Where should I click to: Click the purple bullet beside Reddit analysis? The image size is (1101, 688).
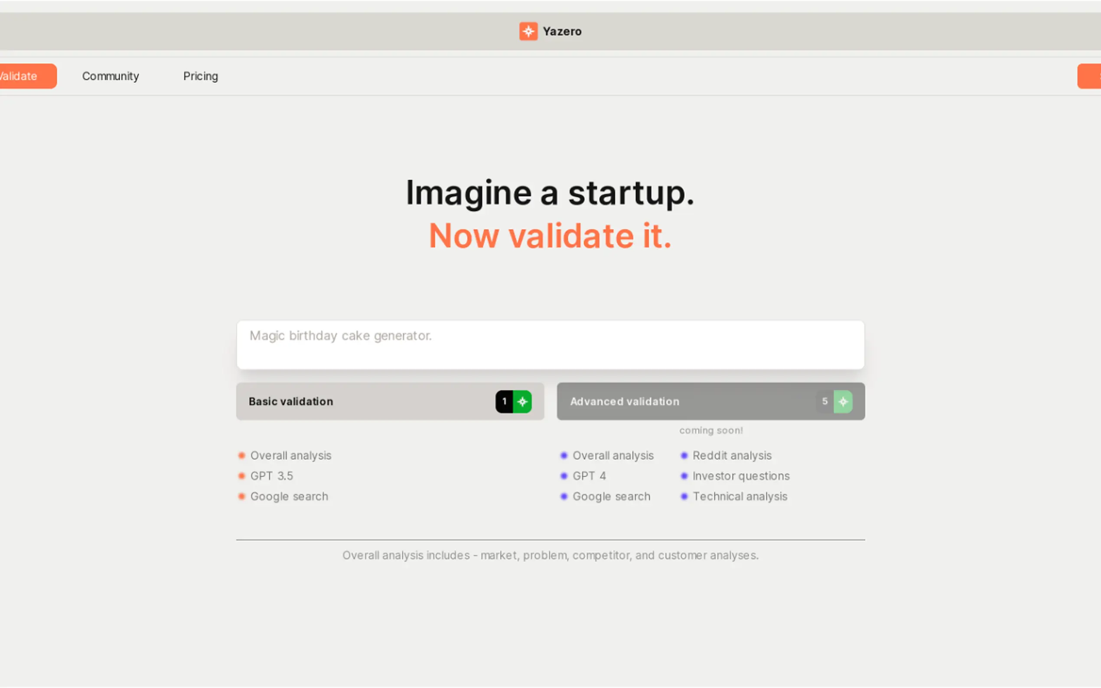[684, 455]
